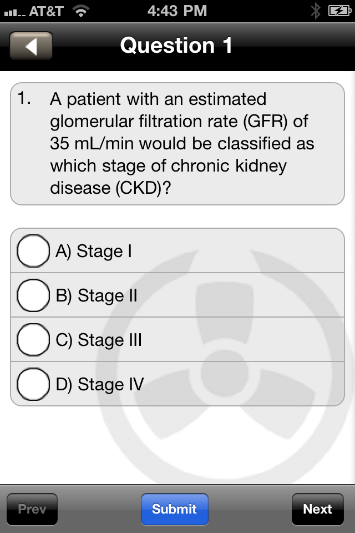Tap the 'B) Stage II' answer text

(97, 296)
